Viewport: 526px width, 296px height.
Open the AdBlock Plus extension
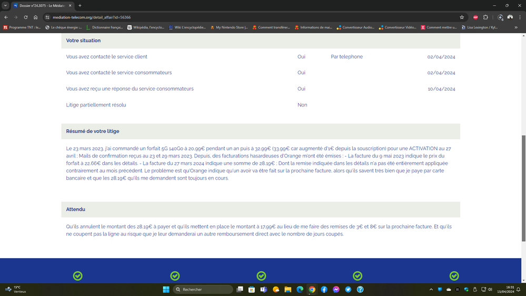pos(475,17)
